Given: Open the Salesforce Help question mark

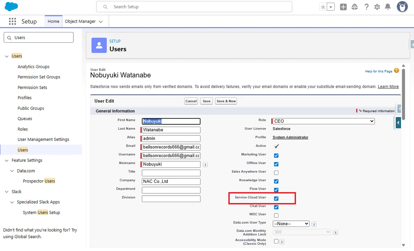Looking at the screenshot, I should [x=366, y=7].
